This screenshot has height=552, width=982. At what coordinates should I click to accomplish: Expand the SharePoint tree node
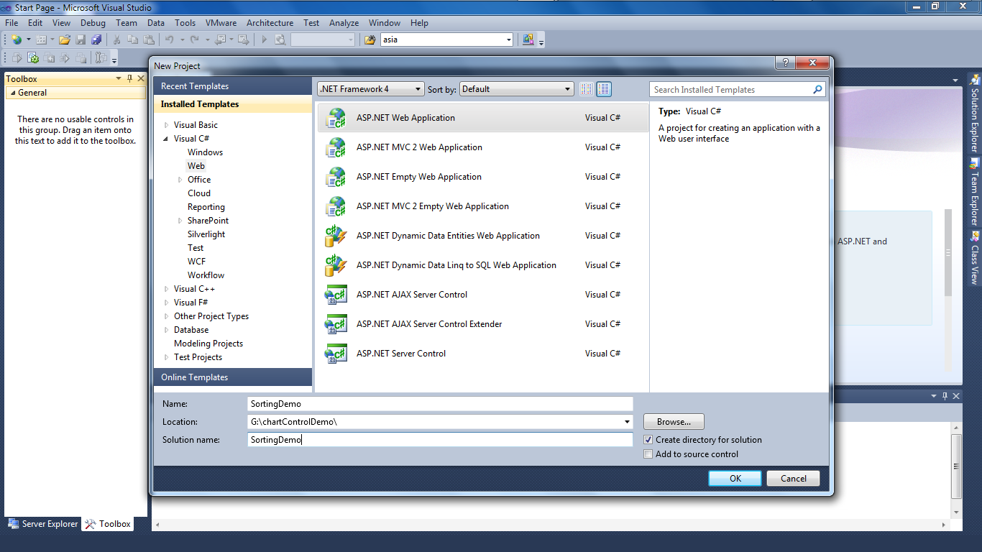tap(180, 221)
